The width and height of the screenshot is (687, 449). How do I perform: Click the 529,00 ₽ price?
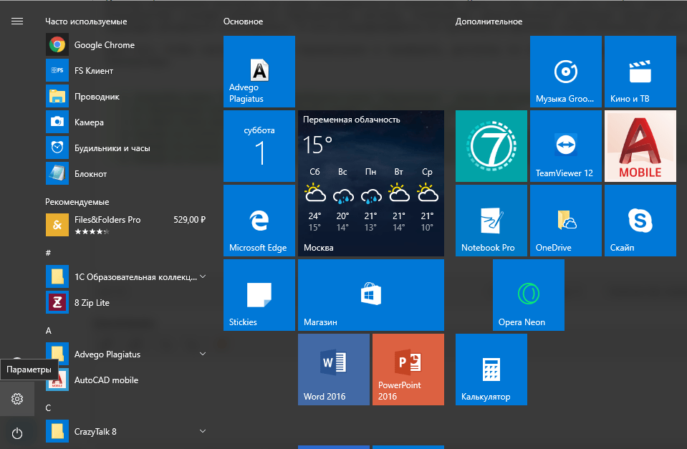[189, 219]
